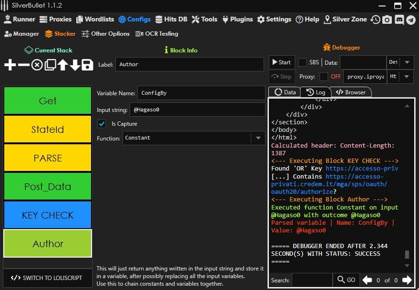The image size is (419, 290).
Task: Open the data type dropdown beside Data field
Action: coord(407,62)
